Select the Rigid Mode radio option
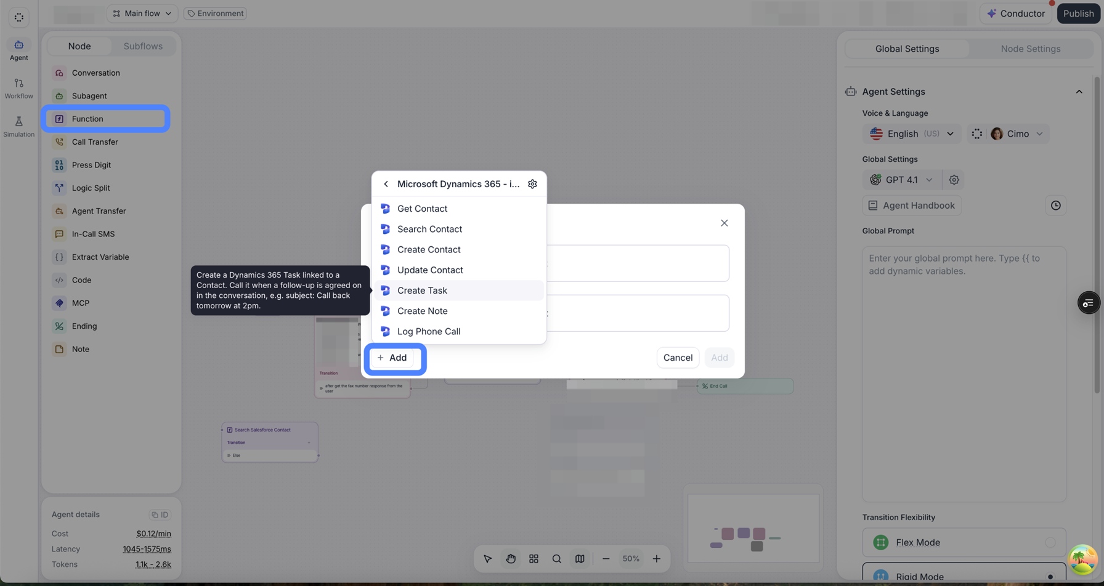The height and width of the screenshot is (586, 1104). [1050, 577]
